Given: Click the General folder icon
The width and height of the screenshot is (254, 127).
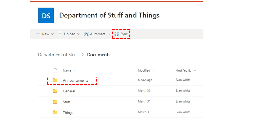Looking at the screenshot, I should point(55,91).
